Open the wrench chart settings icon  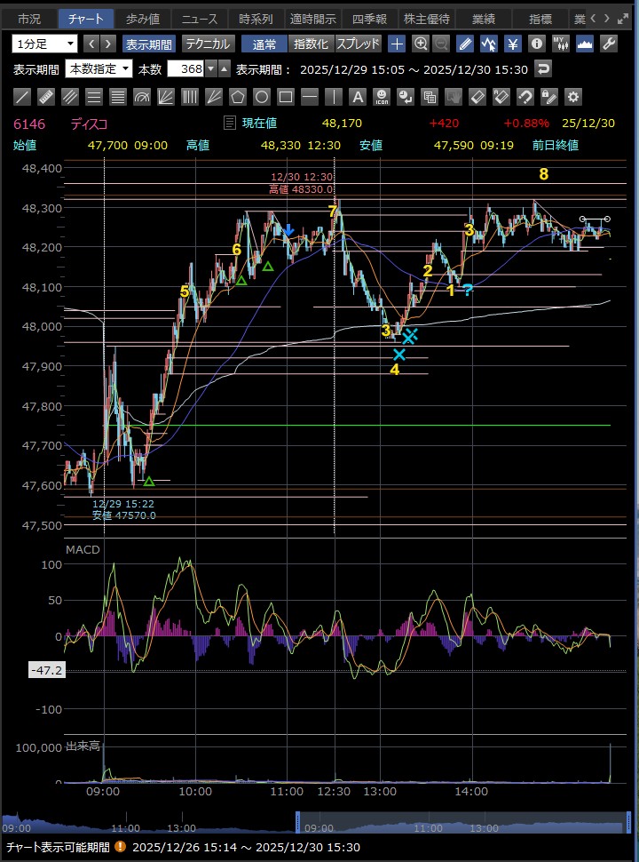(x=609, y=44)
